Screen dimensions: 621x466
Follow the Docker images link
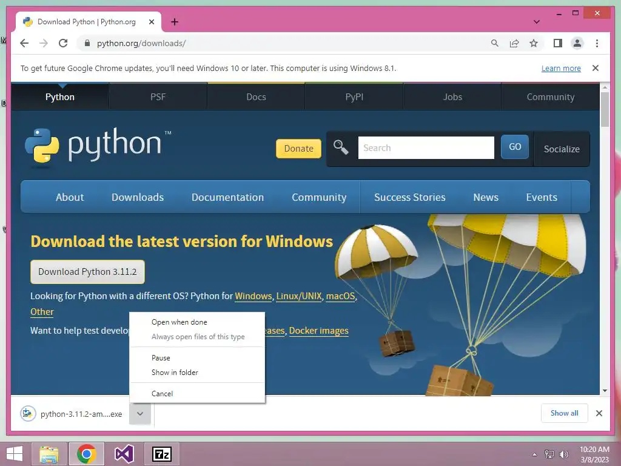(x=319, y=331)
